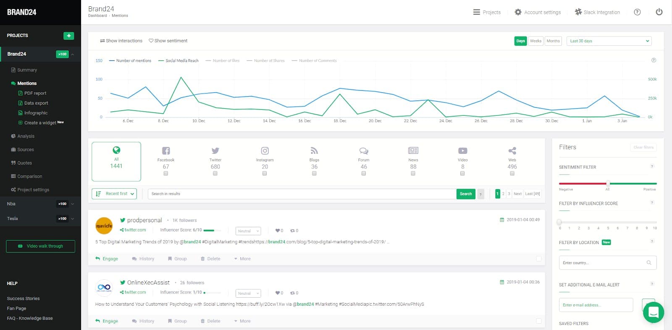Click the e-mail alert help icon
This screenshot has height=330, width=672.
tap(652, 284)
